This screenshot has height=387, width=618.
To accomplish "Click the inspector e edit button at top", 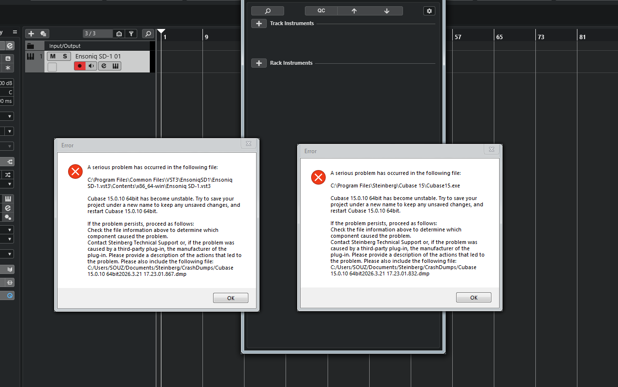I will coord(9,45).
